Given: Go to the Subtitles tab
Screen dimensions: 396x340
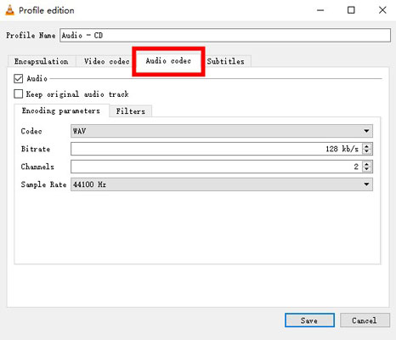Looking at the screenshot, I should (x=225, y=61).
